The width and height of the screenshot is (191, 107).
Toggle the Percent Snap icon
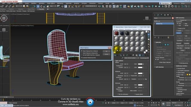[x=76, y=6]
